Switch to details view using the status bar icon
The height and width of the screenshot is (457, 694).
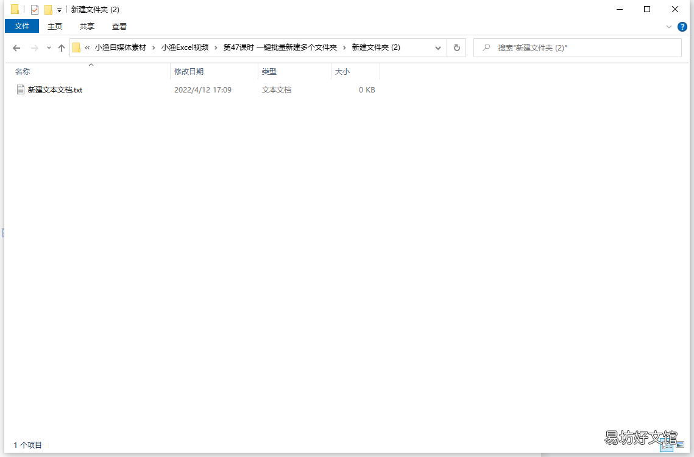pos(666,445)
